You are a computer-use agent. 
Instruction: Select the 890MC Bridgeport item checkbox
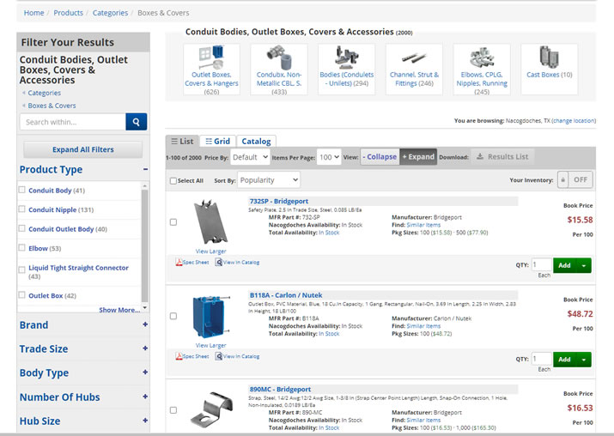[173, 410]
